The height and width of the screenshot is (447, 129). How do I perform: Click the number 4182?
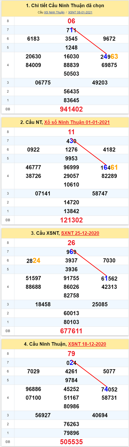pos(109,150)
